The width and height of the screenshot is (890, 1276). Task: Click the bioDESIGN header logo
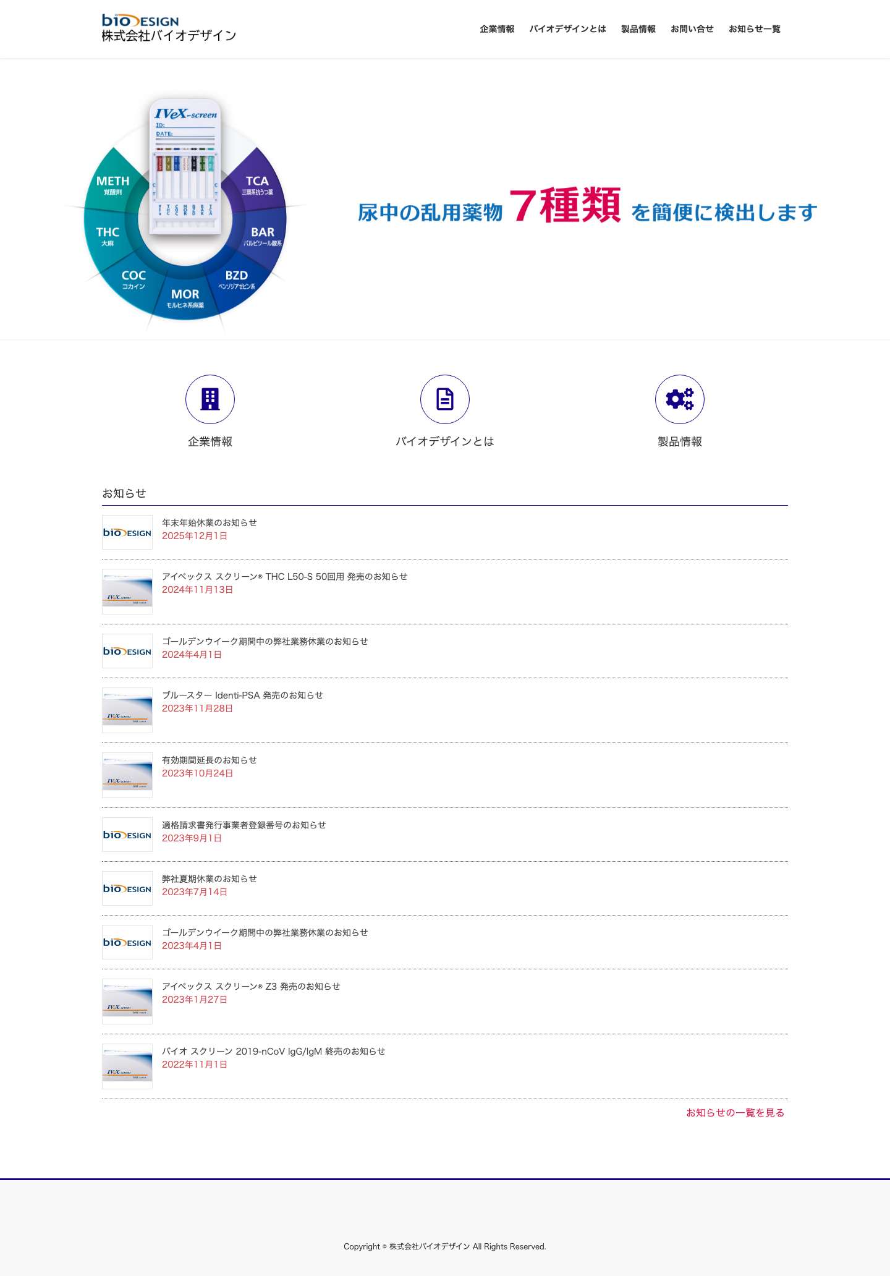coord(169,28)
